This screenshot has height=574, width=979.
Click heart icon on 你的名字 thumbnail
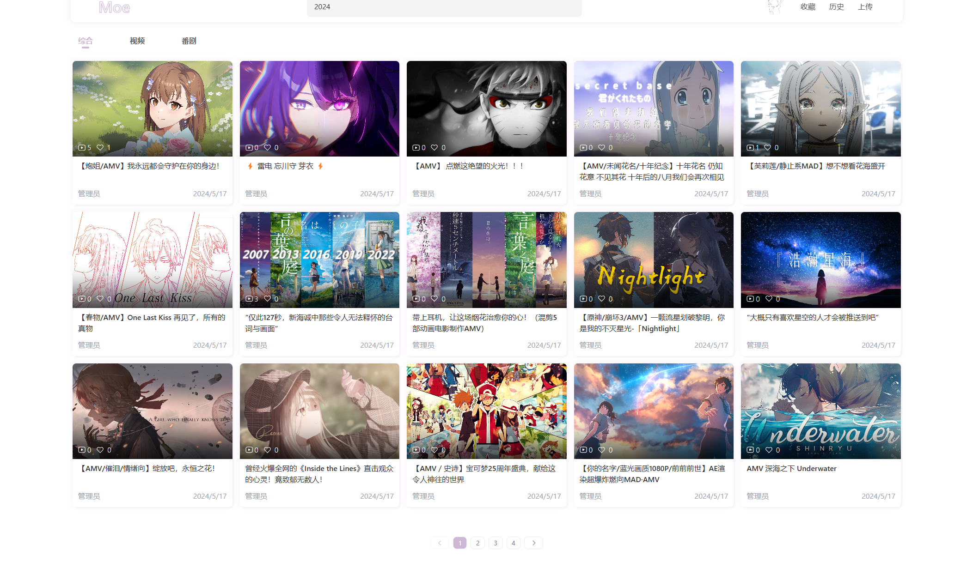(x=602, y=450)
